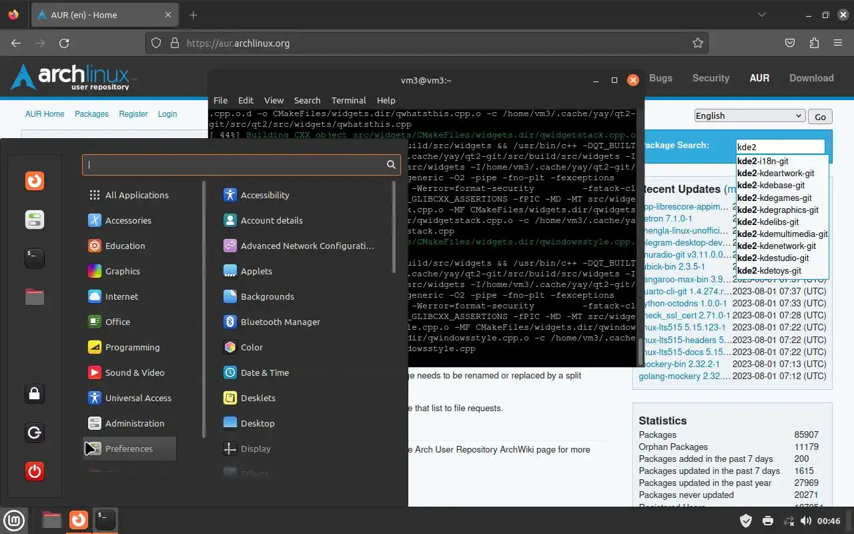The image size is (854, 534).
Task: Open the Register link
Action: [x=133, y=114]
